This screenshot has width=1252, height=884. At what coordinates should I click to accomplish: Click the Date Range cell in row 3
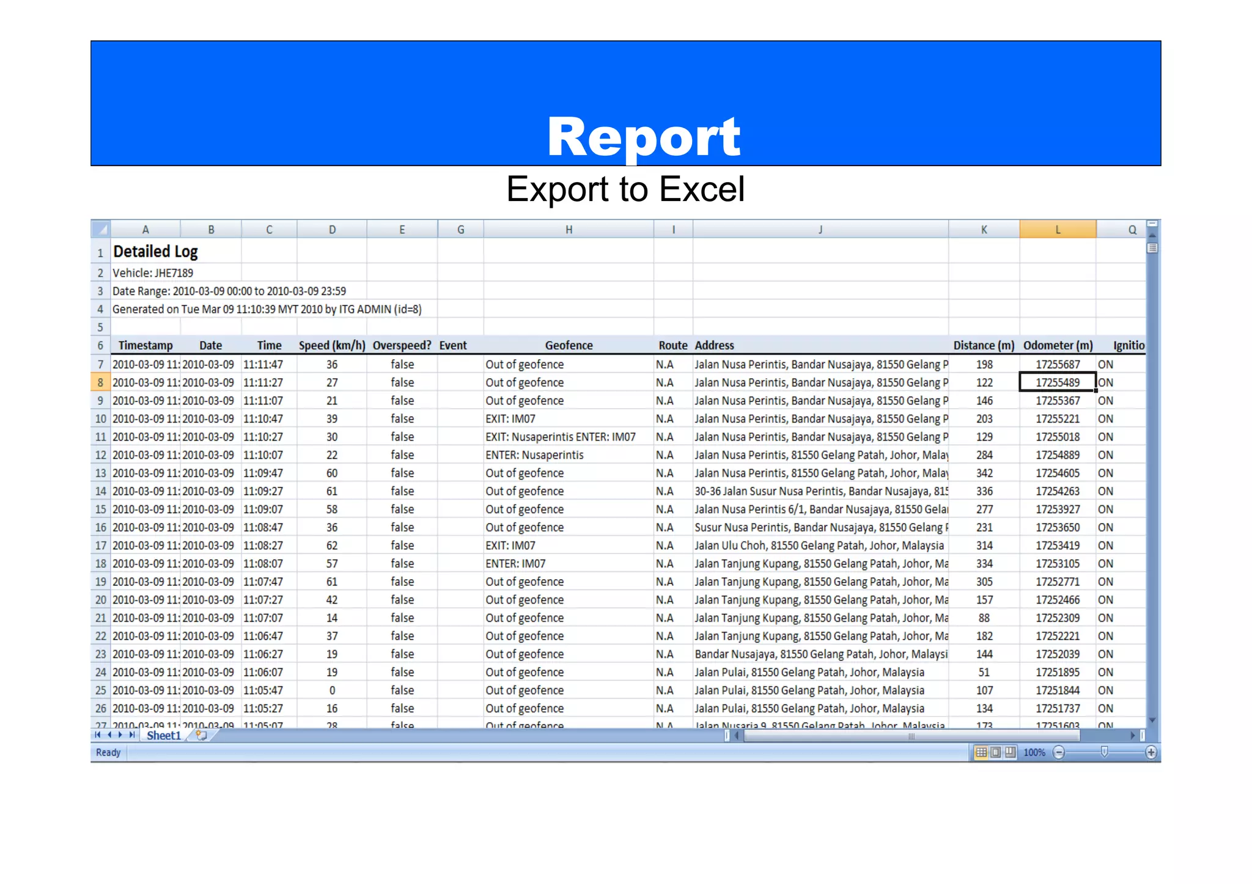click(x=229, y=291)
